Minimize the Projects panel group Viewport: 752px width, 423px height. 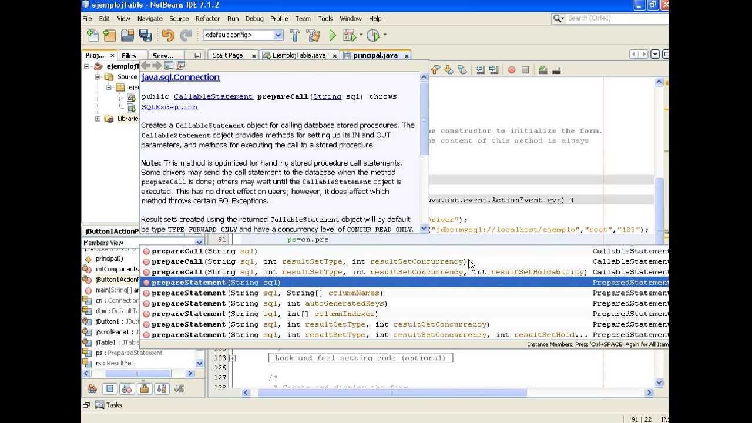(197, 56)
